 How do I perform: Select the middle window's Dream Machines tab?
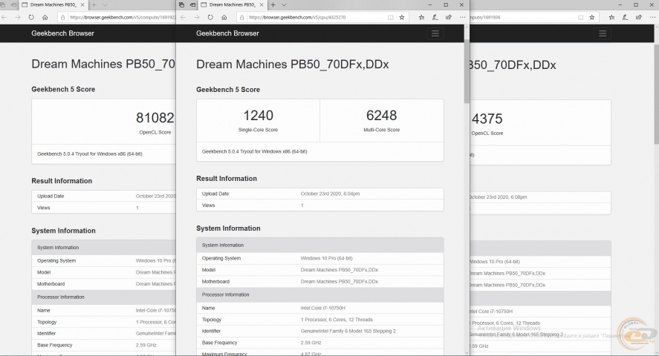tap(232, 5)
